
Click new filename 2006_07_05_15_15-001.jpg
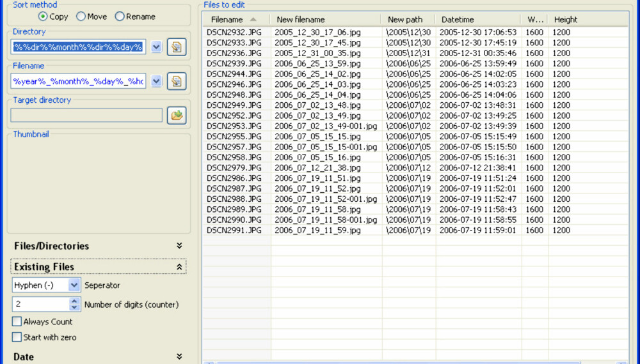[x=326, y=147]
